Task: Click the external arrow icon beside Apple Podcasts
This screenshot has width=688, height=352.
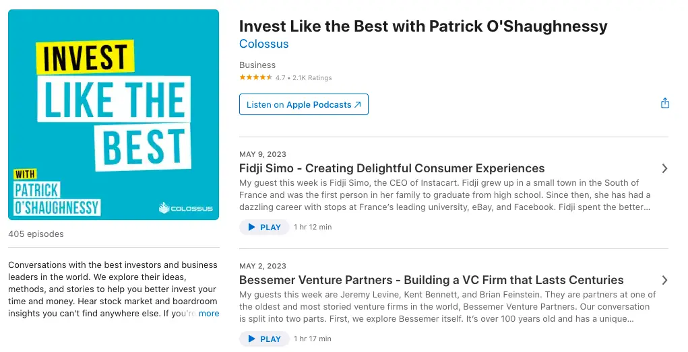Action: tap(358, 105)
